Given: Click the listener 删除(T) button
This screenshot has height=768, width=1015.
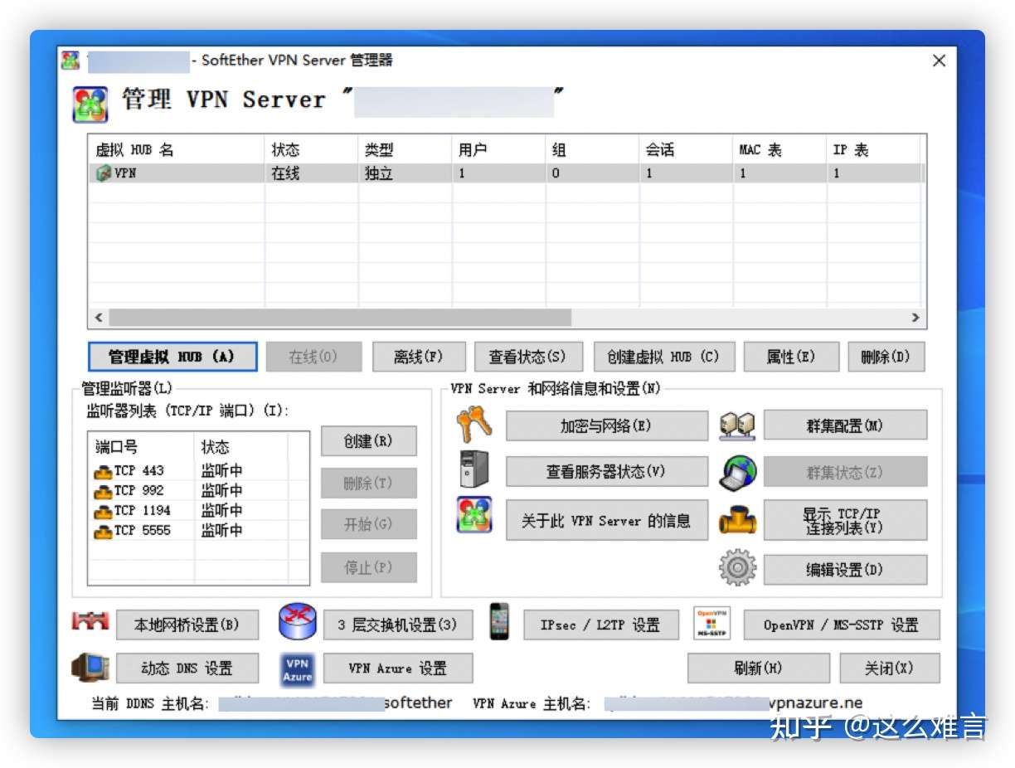Looking at the screenshot, I should coord(368,483).
